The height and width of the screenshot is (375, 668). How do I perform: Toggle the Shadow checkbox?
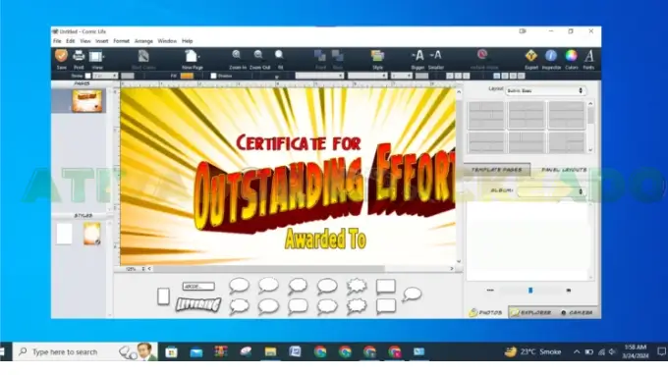213,76
